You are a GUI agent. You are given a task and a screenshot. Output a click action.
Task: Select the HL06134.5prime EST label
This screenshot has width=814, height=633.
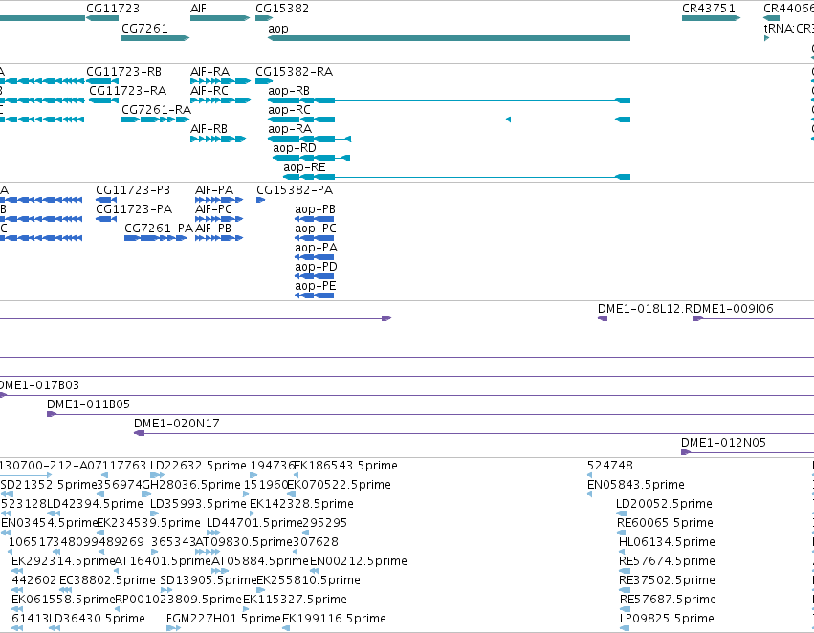coord(667,542)
